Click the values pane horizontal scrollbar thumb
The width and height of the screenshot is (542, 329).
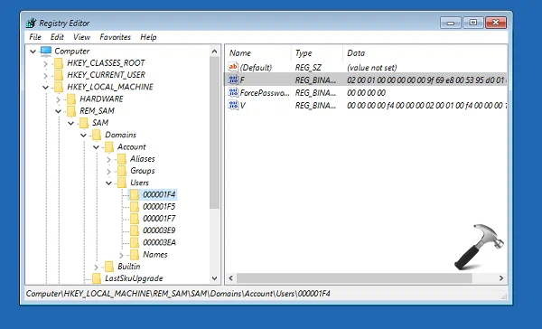(x=354, y=278)
